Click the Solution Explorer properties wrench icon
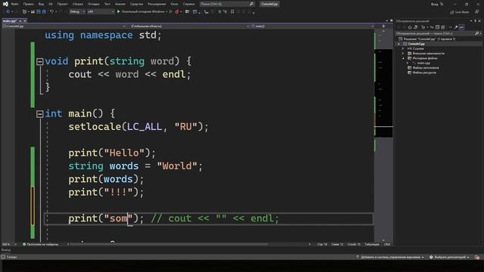 point(456,27)
